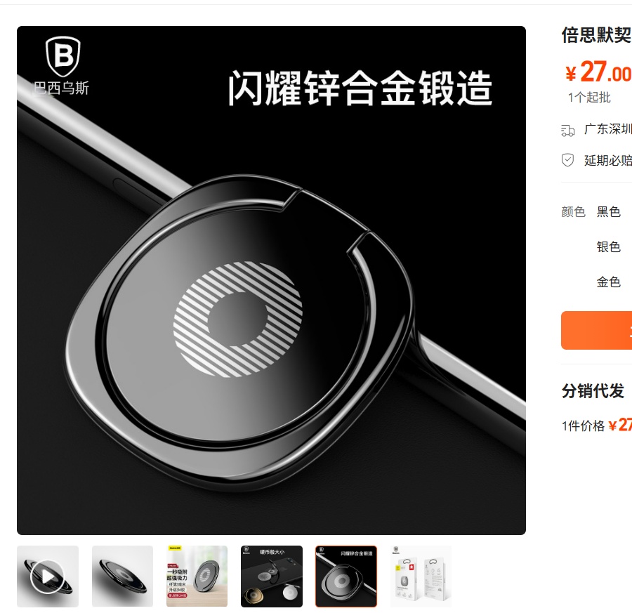Click the 广东深圳 shipping origin text
This screenshot has height=613, width=632.
click(x=608, y=129)
